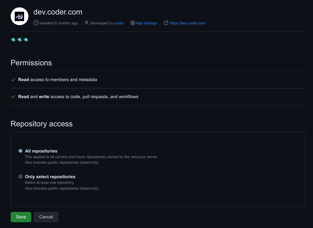The height and width of the screenshot is (228, 313).
Task: Visit https://dev.coder.com
Action: 187,23
